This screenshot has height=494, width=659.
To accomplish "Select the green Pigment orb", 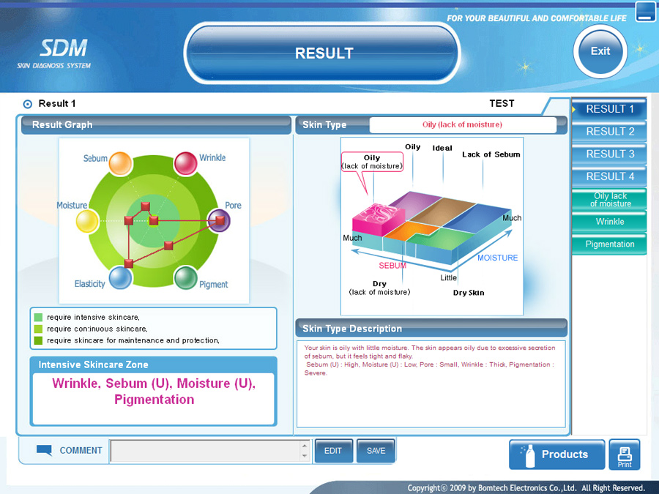I will click(x=186, y=277).
